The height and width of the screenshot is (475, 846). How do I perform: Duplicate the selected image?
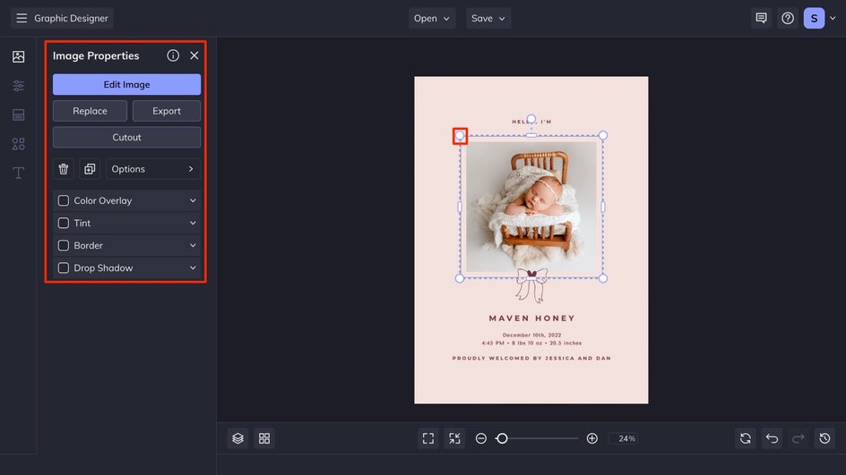pyautogui.click(x=90, y=169)
